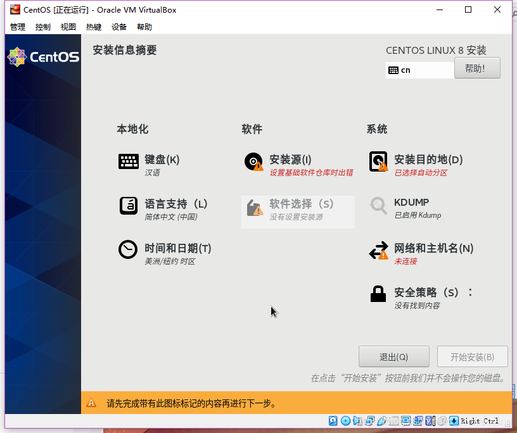The image size is (517, 433).
Task: Click the disk notice text 在点击“开始安装”按钮前
Action: point(408,379)
